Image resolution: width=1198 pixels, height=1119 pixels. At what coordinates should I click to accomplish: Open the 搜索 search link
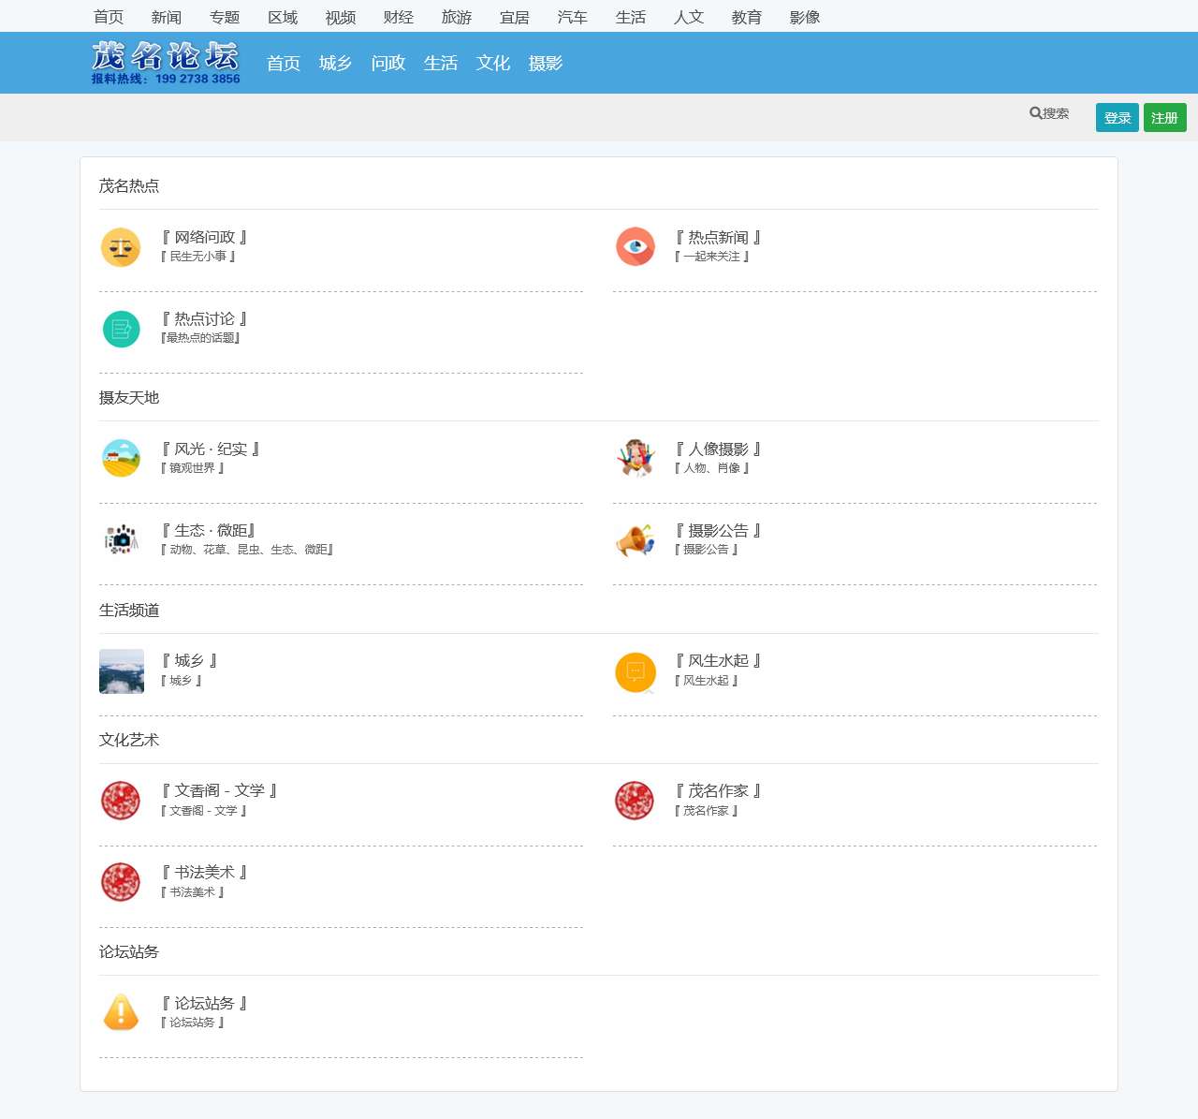(1049, 113)
